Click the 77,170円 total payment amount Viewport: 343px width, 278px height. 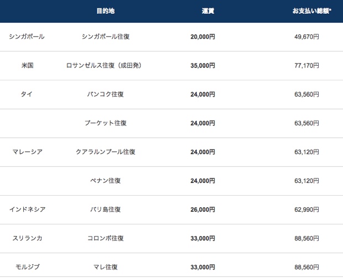[x=306, y=66]
